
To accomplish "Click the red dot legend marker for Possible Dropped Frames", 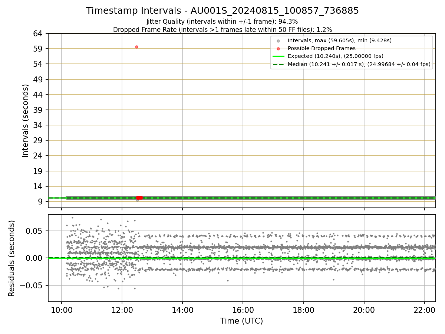I will coord(278,48).
